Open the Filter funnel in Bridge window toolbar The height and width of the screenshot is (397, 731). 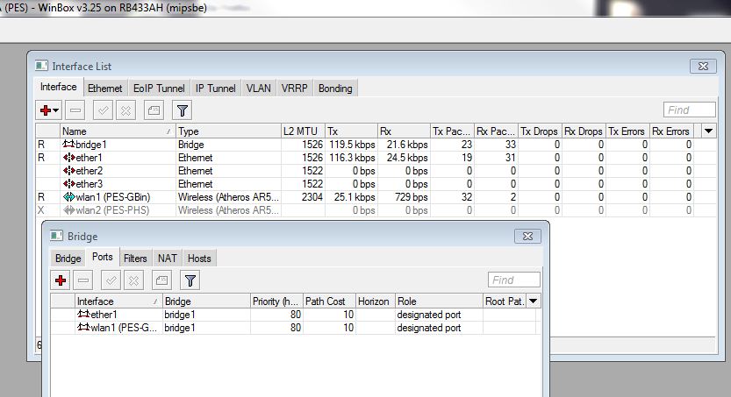190,280
